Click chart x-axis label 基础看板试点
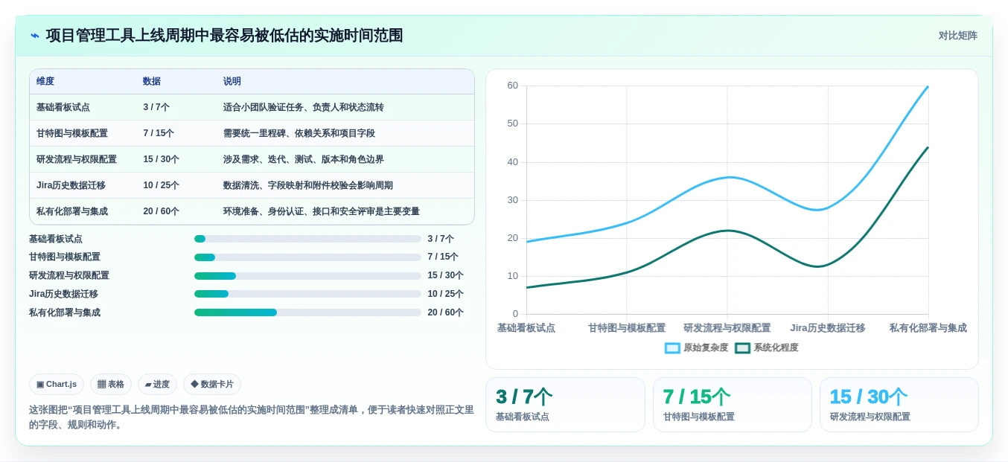Image resolution: width=1008 pixels, height=462 pixels. pyautogui.click(x=526, y=328)
